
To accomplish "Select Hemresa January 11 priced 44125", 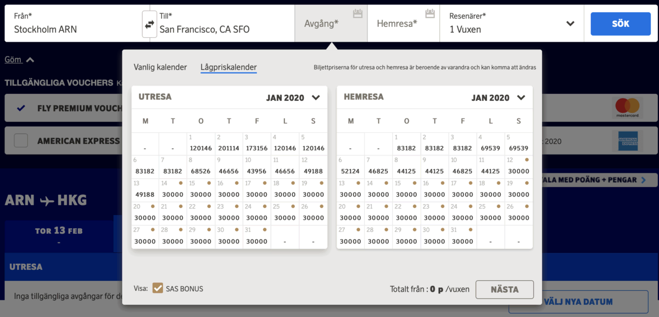I will 490,167.
